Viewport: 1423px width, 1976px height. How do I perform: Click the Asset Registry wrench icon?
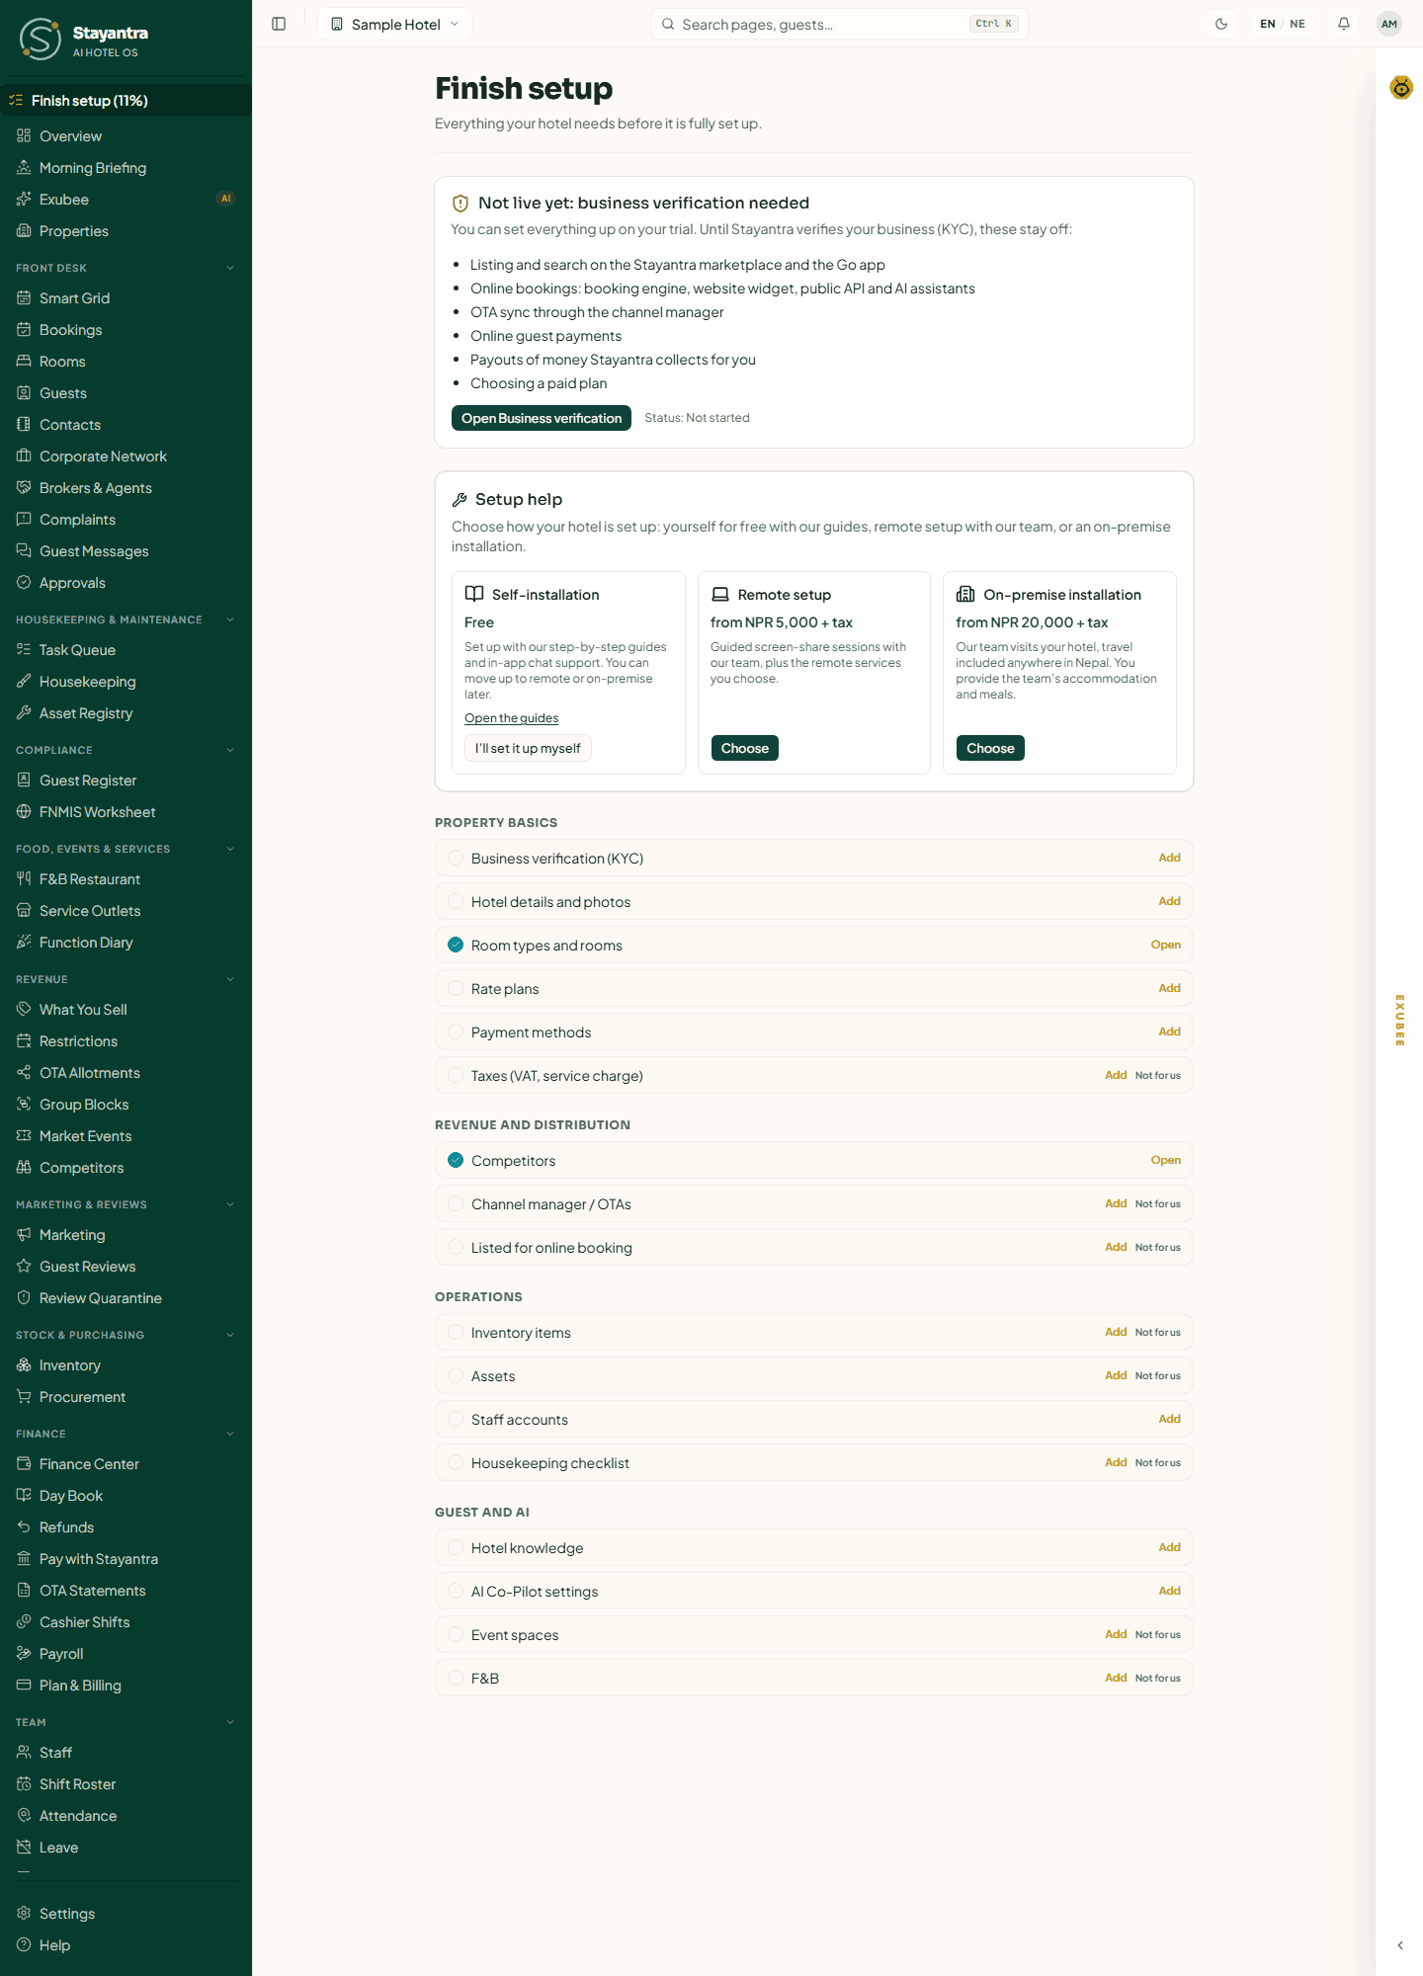coord(24,712)
